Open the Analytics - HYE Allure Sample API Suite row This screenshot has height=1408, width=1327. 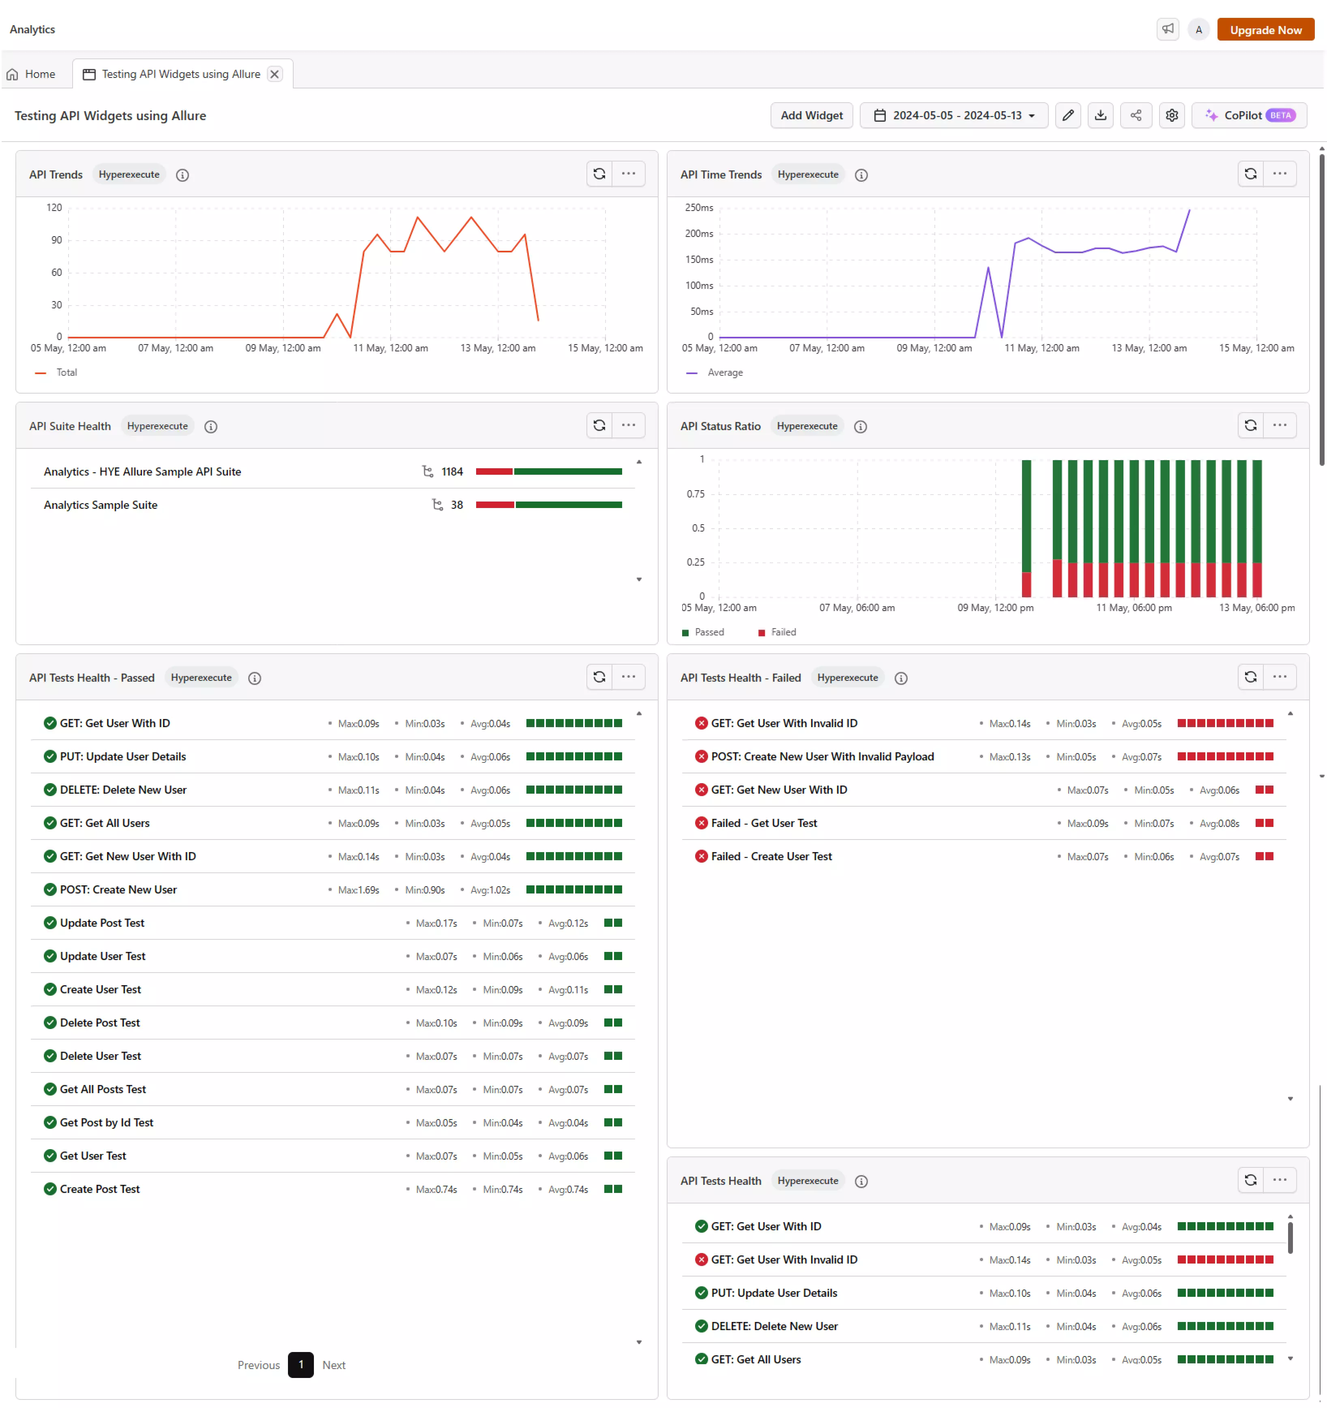332,471
